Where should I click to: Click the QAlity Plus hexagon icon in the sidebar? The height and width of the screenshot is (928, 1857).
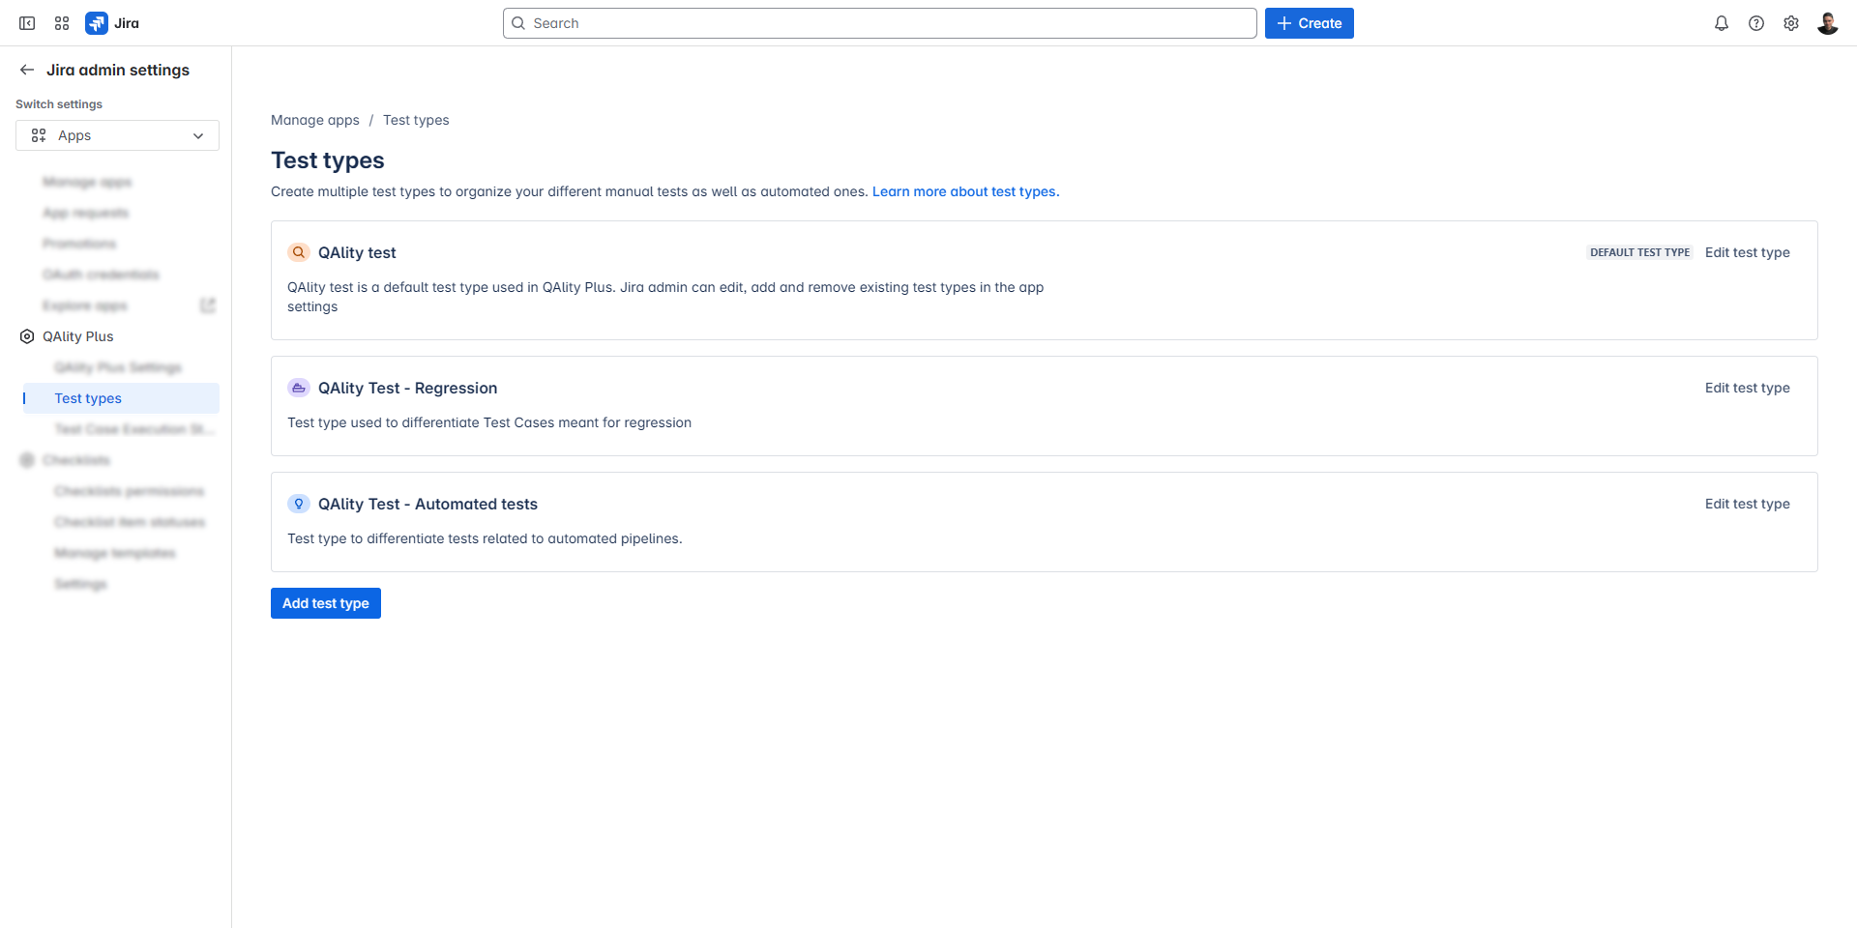(27, 336)
